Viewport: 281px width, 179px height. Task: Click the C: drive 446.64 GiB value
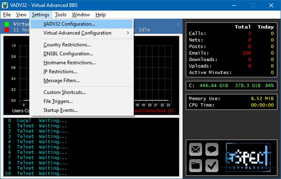click(214, 86)
